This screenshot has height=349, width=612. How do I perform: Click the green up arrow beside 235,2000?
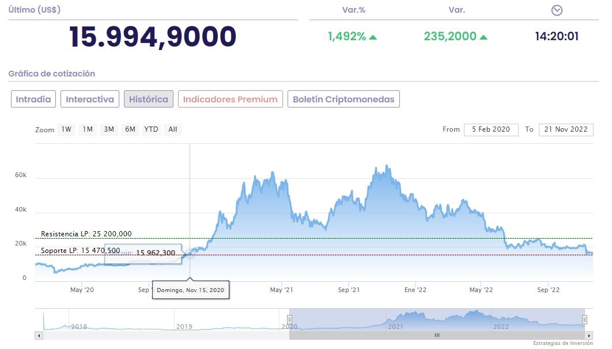(x=483, y=37)
